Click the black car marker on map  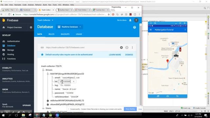pos(176,55)
